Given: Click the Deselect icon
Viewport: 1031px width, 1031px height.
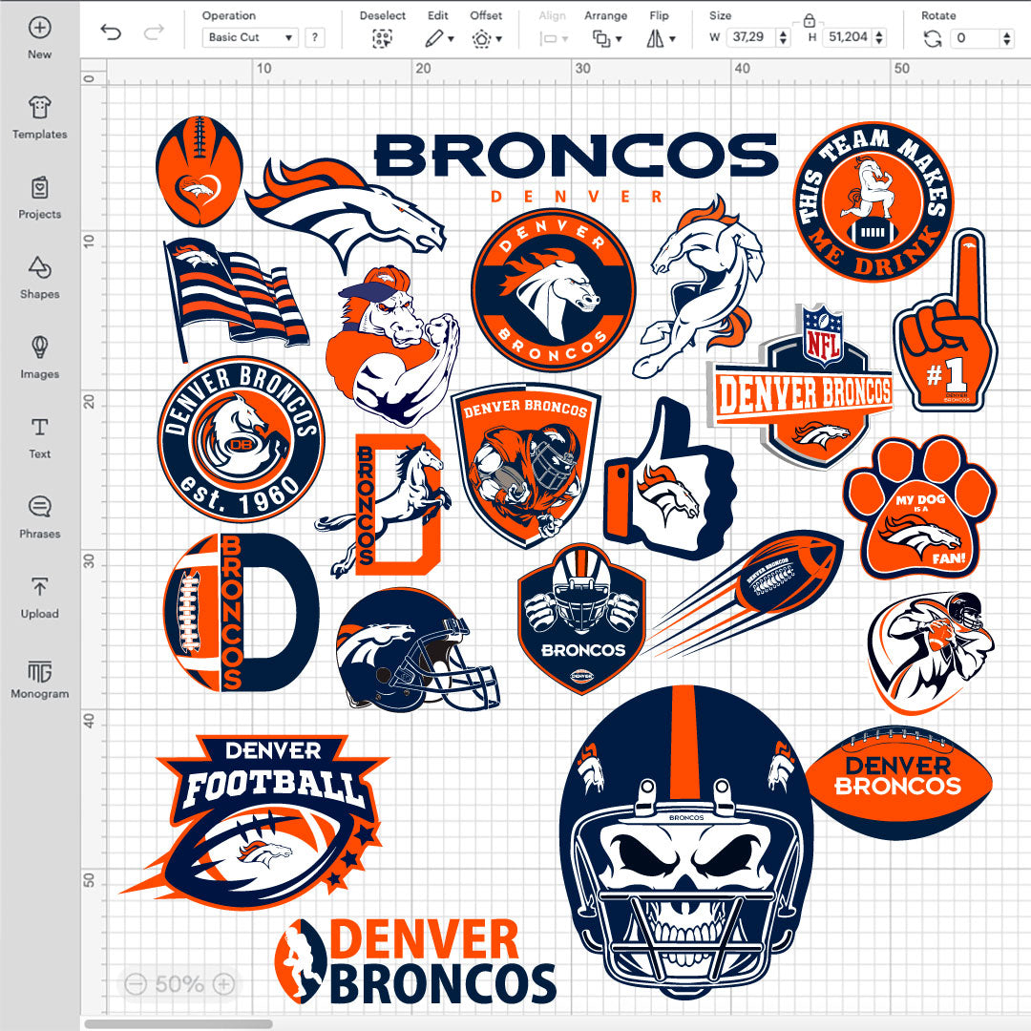Looking at the screenshot, I should pos(382,38).
